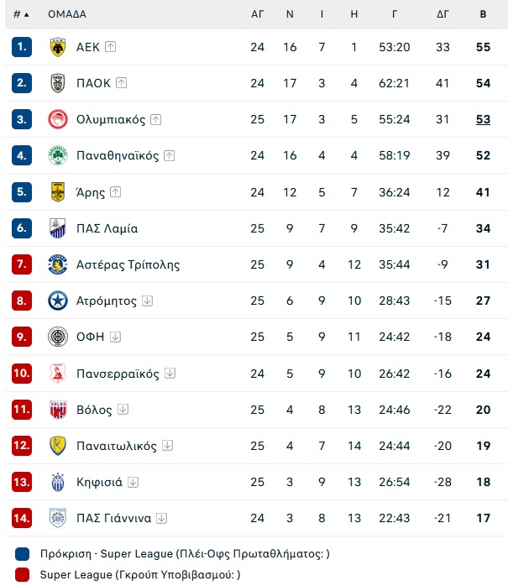Select the Παναθηναϊκός green clover logo
The height and width of the screenshot is (586, 508).
pos(58,155)
